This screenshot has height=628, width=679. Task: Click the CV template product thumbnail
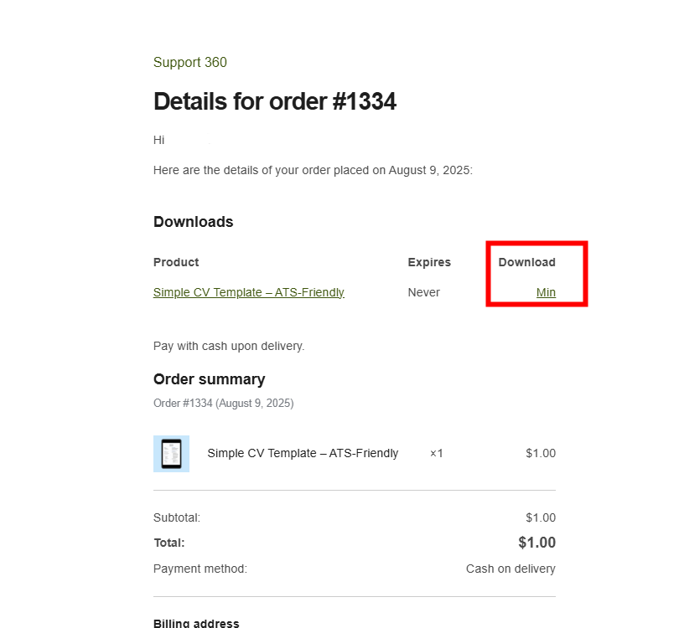(x=171, y=454)
